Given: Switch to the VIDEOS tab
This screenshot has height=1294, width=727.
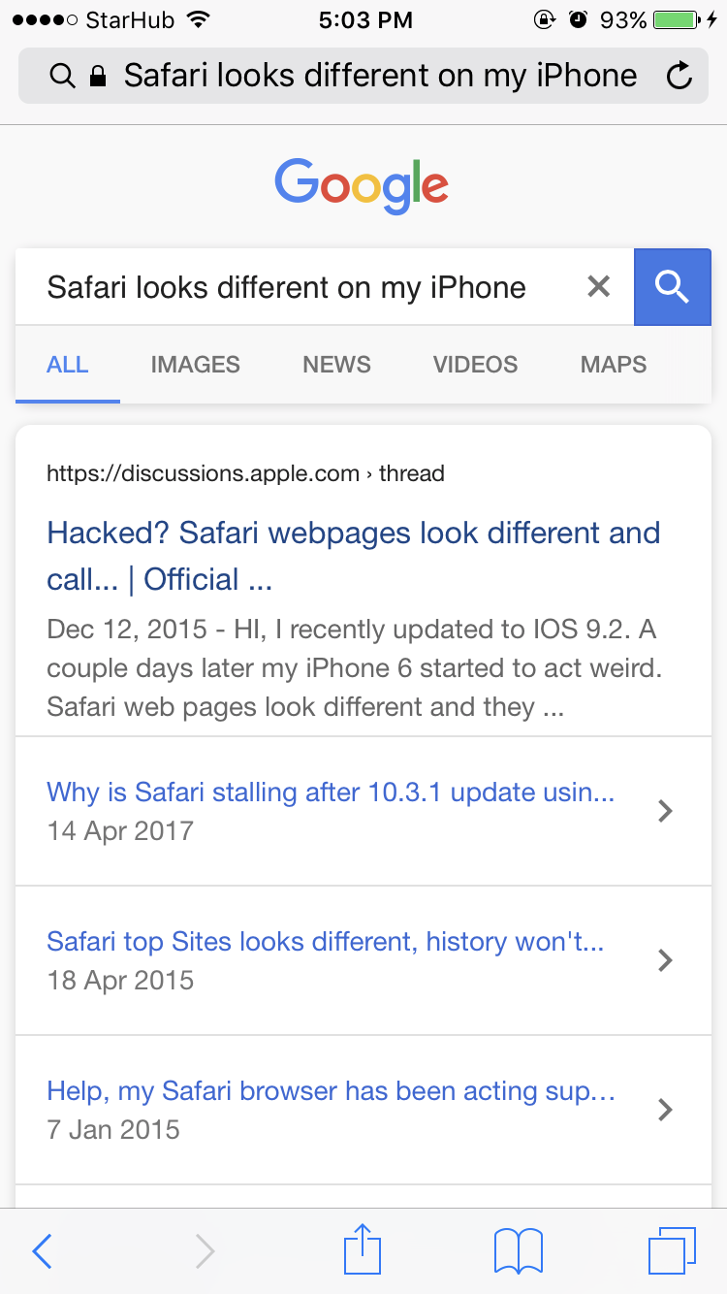Looking at the screenshot, I should (475, 364).
